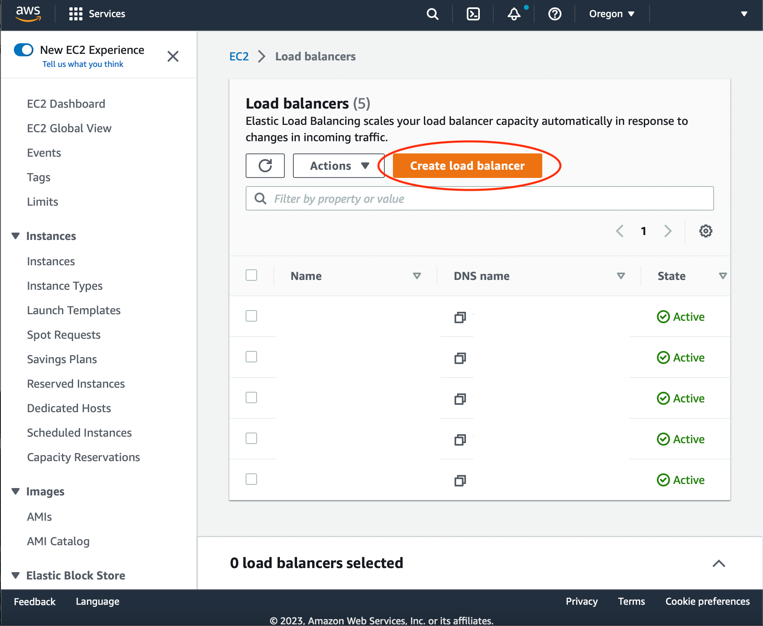Click the Instances link under Instances section
The image size is (763, 626).
coord(51,261)
